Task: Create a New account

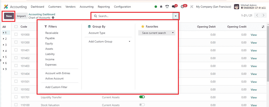Action: [9, 16]
